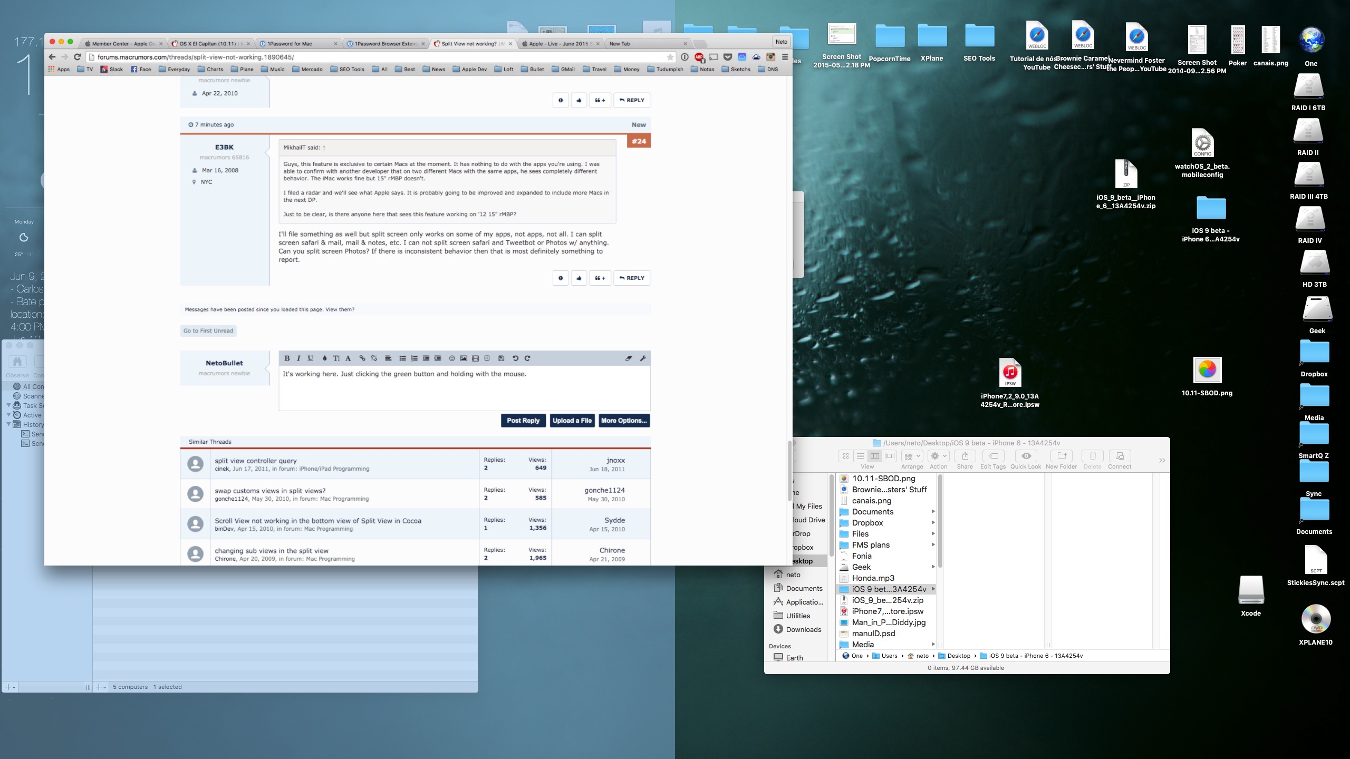Click the Xcode drive icon on desktop

coord(1251,590)
